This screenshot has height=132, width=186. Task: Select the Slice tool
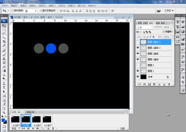click(4, 46)
